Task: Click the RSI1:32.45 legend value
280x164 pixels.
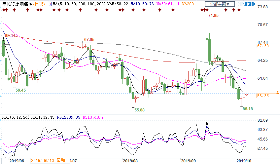Action: (43, 117)
